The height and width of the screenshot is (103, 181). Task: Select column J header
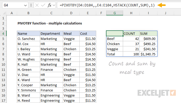tap(165, 13)
